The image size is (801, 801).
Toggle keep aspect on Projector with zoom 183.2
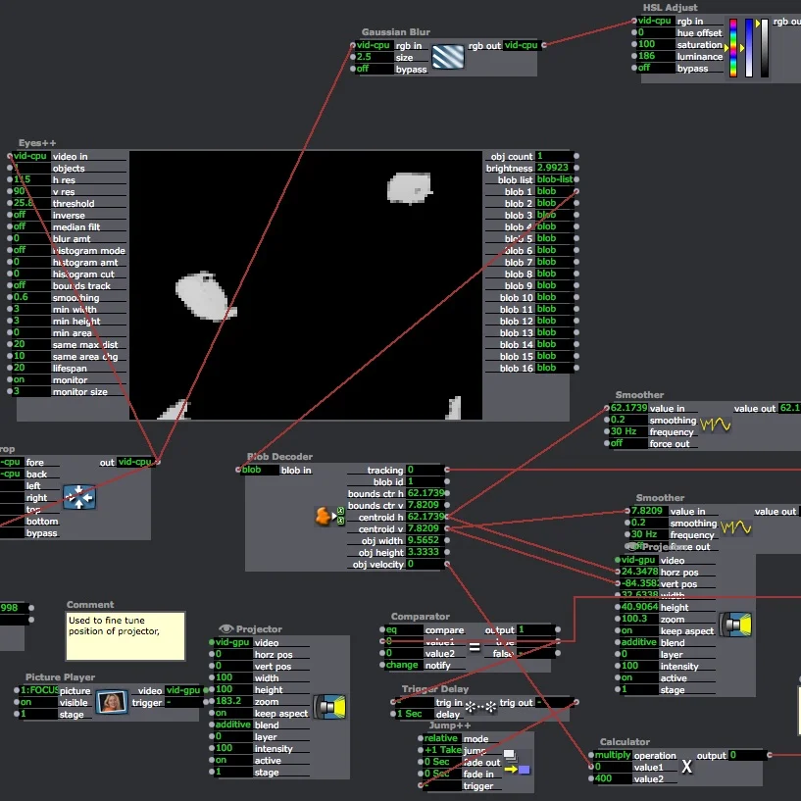[233, 713]
